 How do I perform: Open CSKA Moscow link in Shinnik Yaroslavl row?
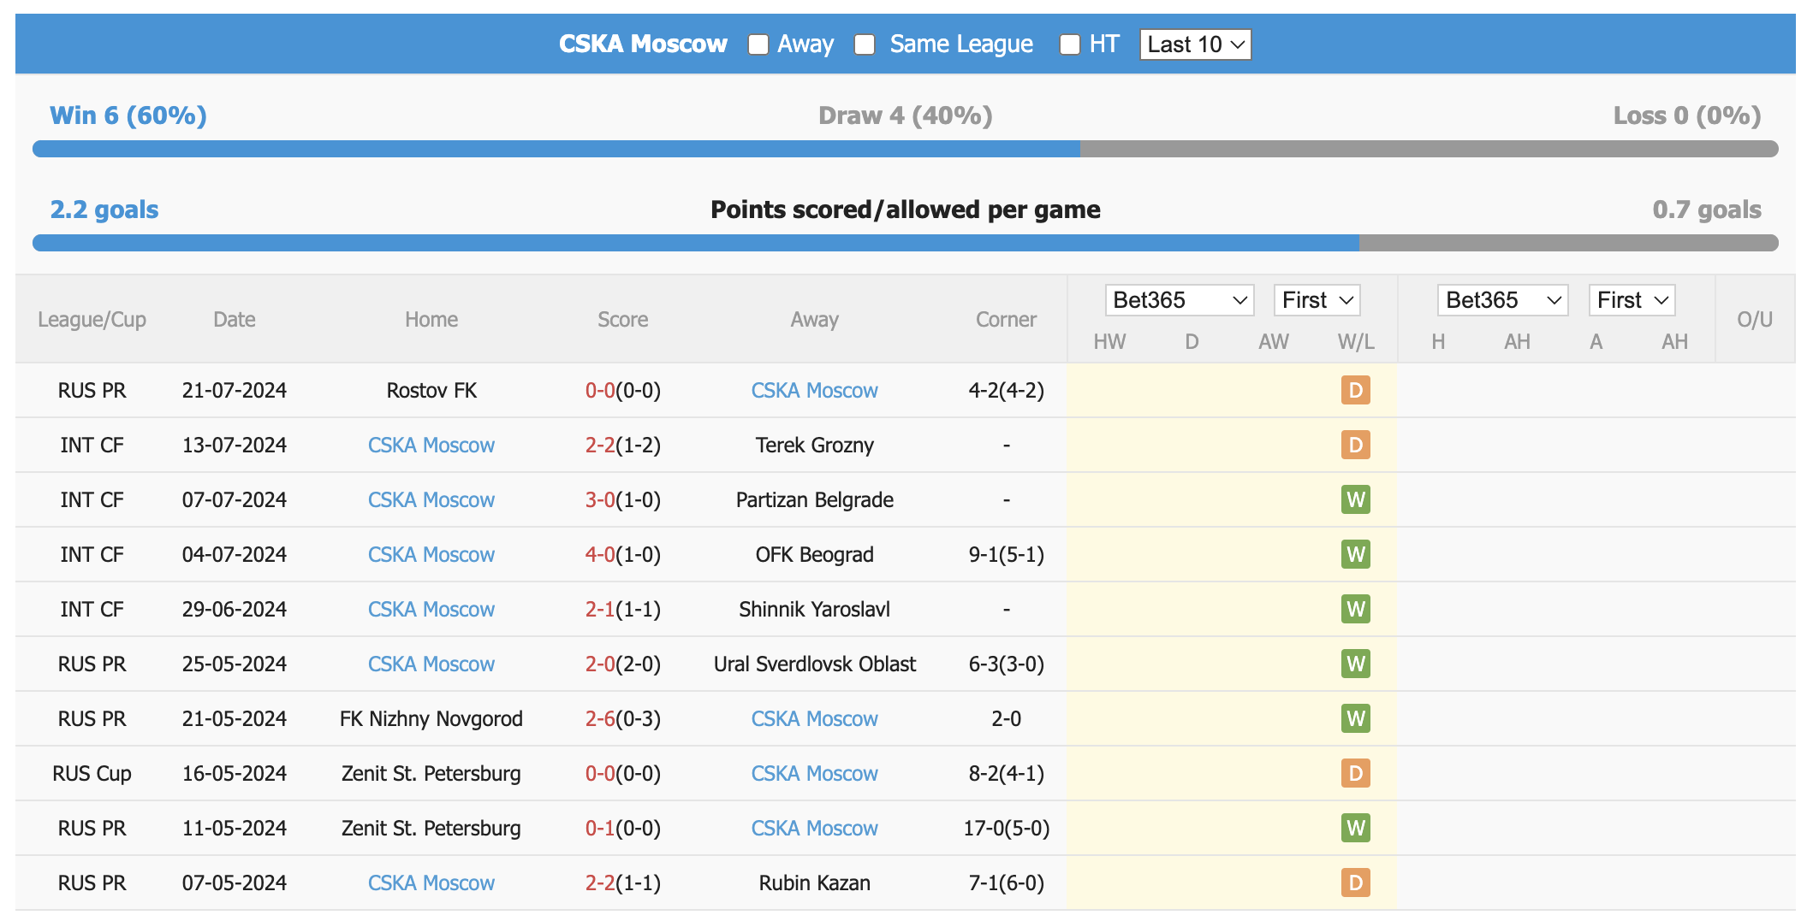pos(431,609)
